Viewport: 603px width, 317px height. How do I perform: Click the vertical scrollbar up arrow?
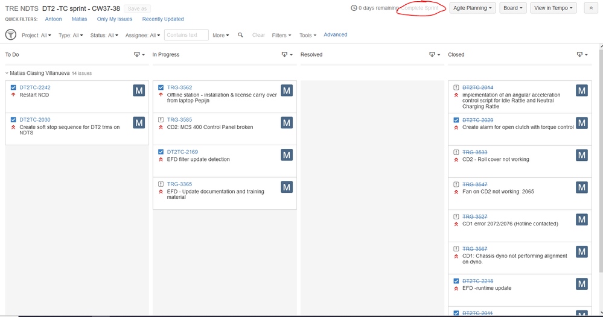click(601, 46)
